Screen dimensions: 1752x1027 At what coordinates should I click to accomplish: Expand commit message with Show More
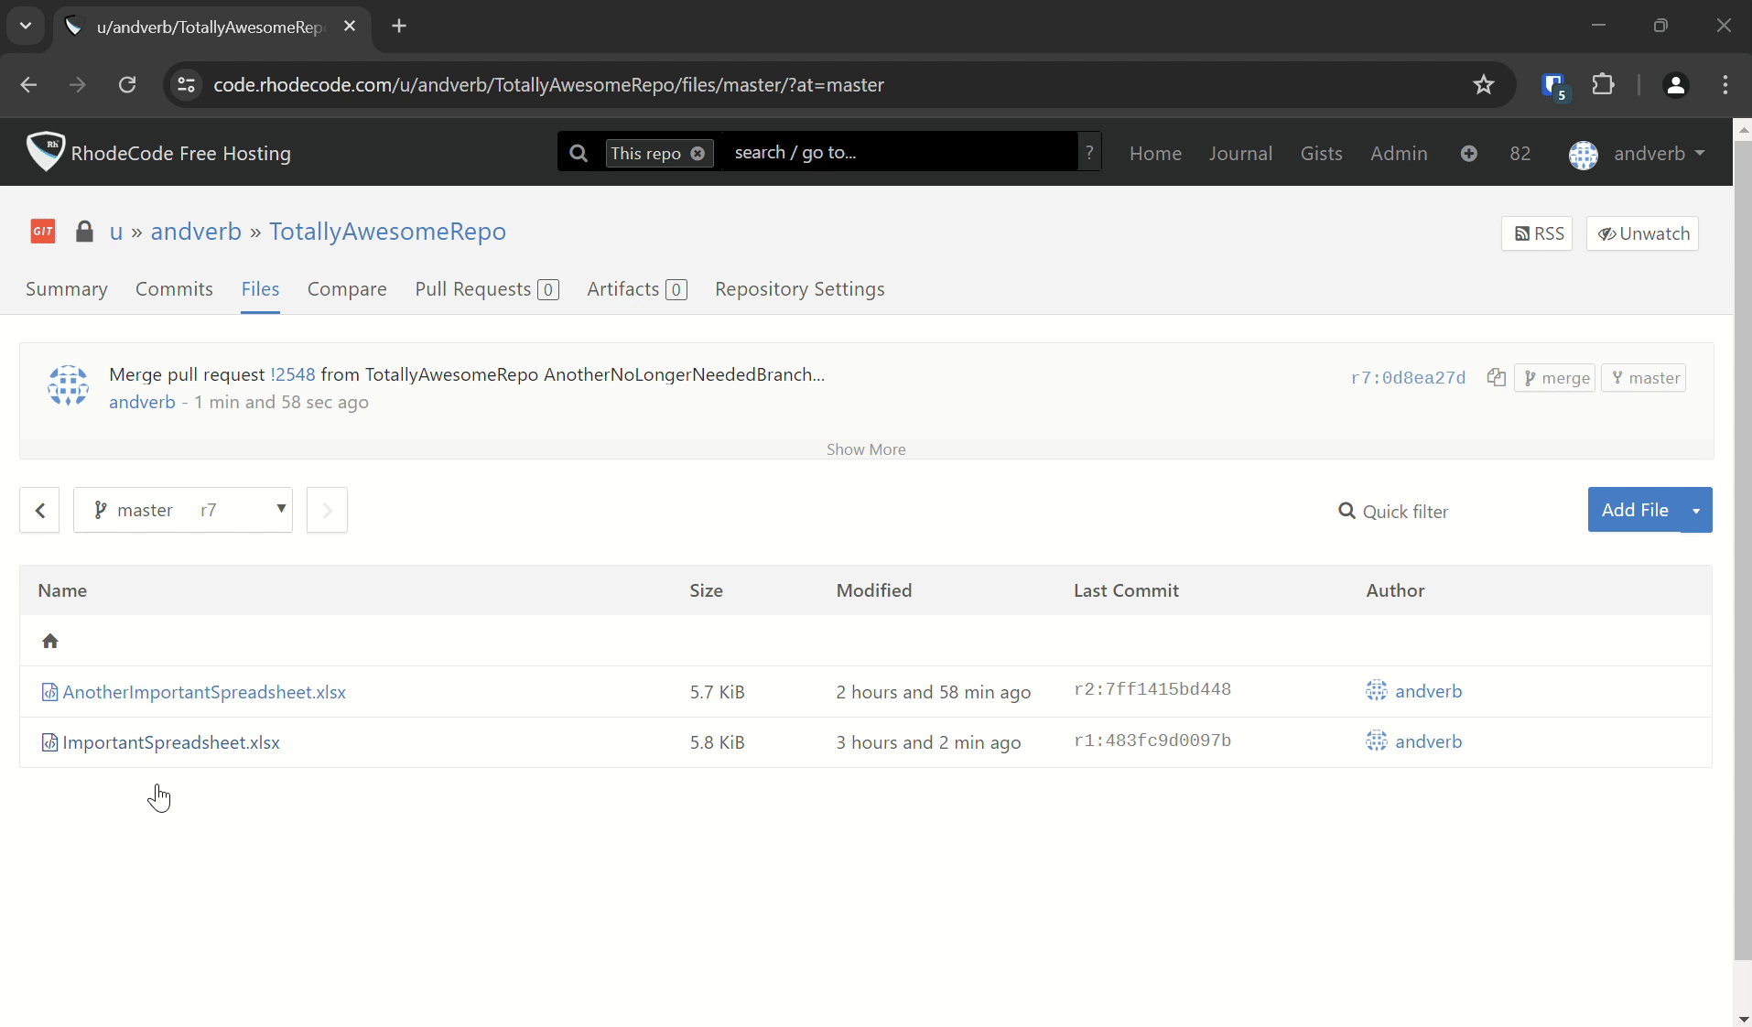click(866, 449)
